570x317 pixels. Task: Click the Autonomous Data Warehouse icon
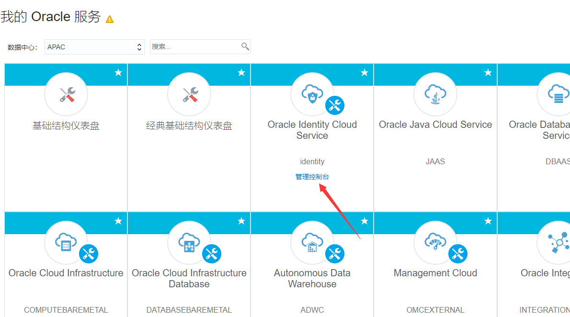tap(312, 242)
